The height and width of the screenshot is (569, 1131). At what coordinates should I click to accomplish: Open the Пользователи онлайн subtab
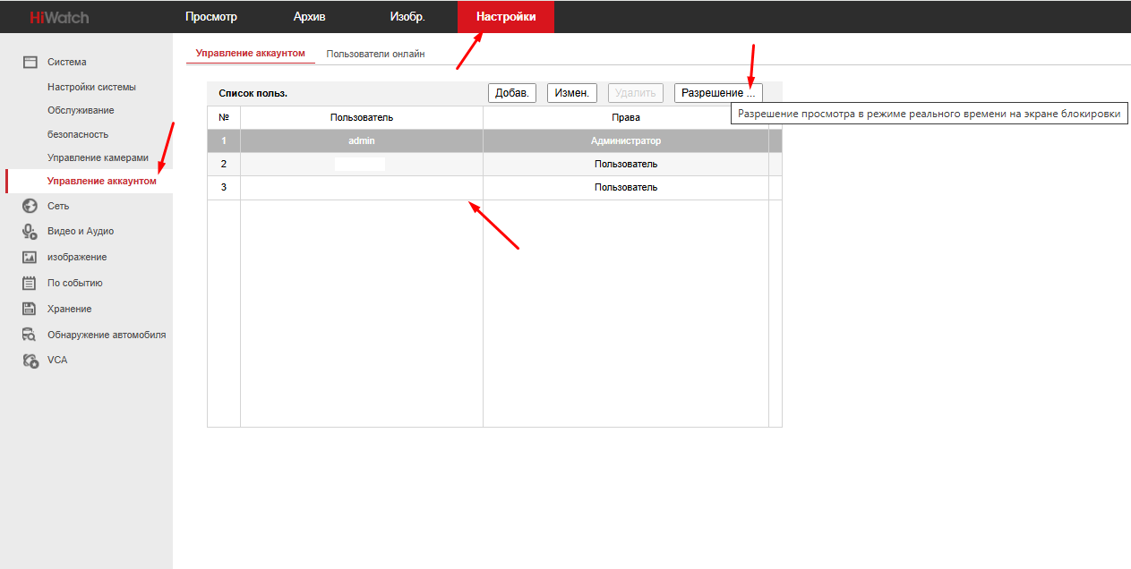[x=375, y=54]
